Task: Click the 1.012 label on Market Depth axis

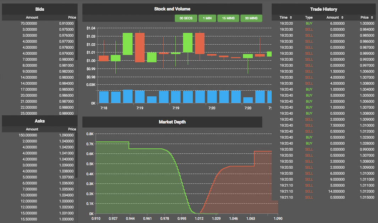Action: pyautogui.click(x=199, y=218)
